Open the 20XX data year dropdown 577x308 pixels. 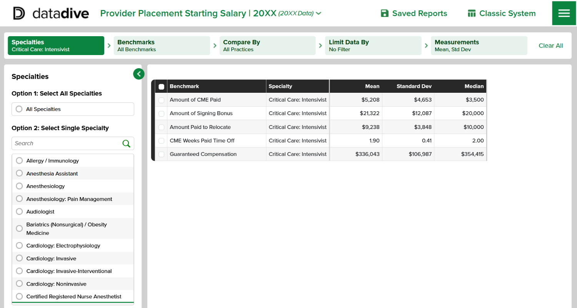click(x=319, y=13)
